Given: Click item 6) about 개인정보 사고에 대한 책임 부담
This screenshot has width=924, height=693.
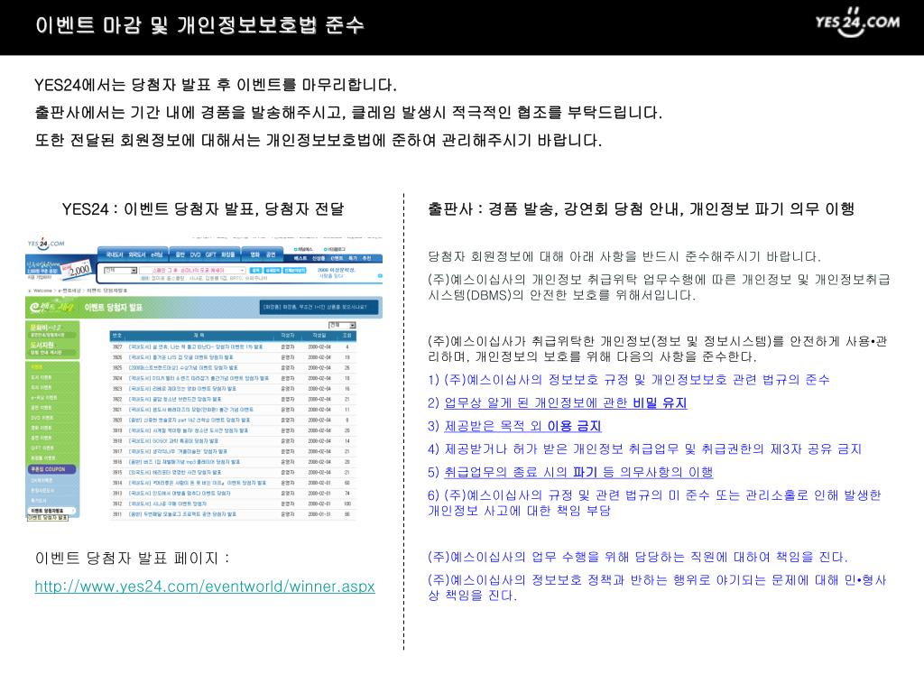Looking at the screenshot, I should [x=654, y=503].
